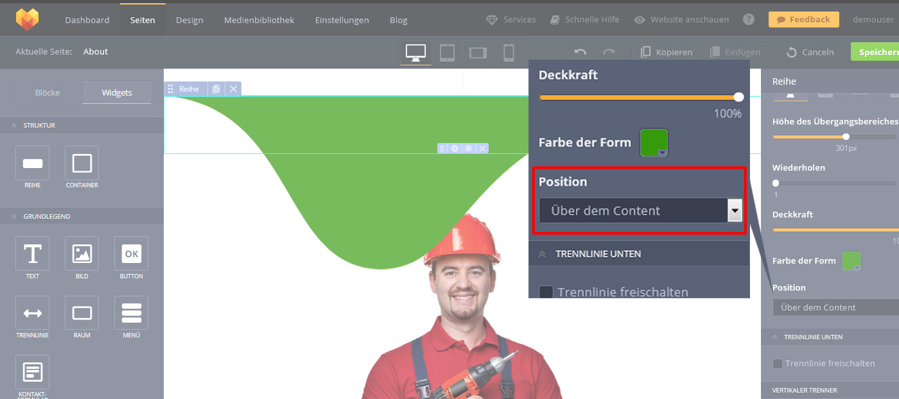Open the help question mark icon
This screenshot has height=399, width=899.
748,19
